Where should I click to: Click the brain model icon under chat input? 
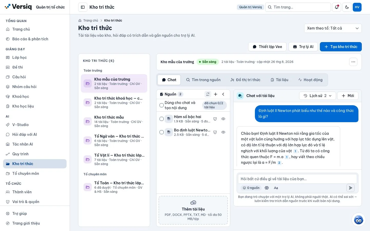[267, 188]
